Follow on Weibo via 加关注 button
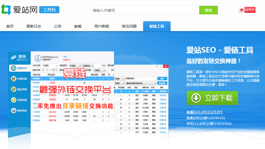 247,10
